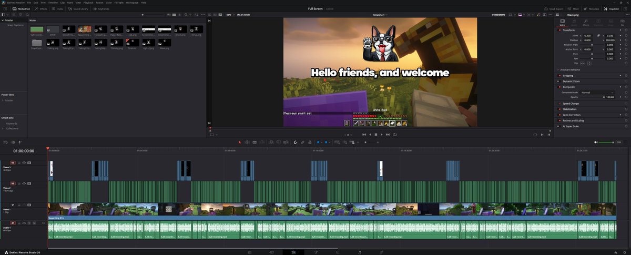Select the Wave.png thumbnail in media pool
The image size is (631, 255).
click(166, 43)
